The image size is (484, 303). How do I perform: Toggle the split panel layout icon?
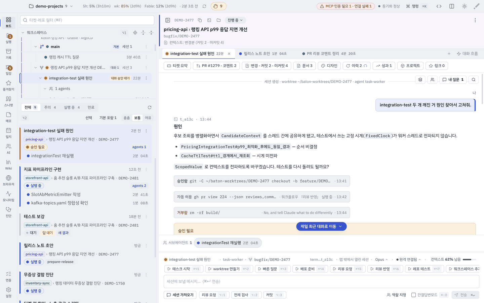tap(452, 6)
